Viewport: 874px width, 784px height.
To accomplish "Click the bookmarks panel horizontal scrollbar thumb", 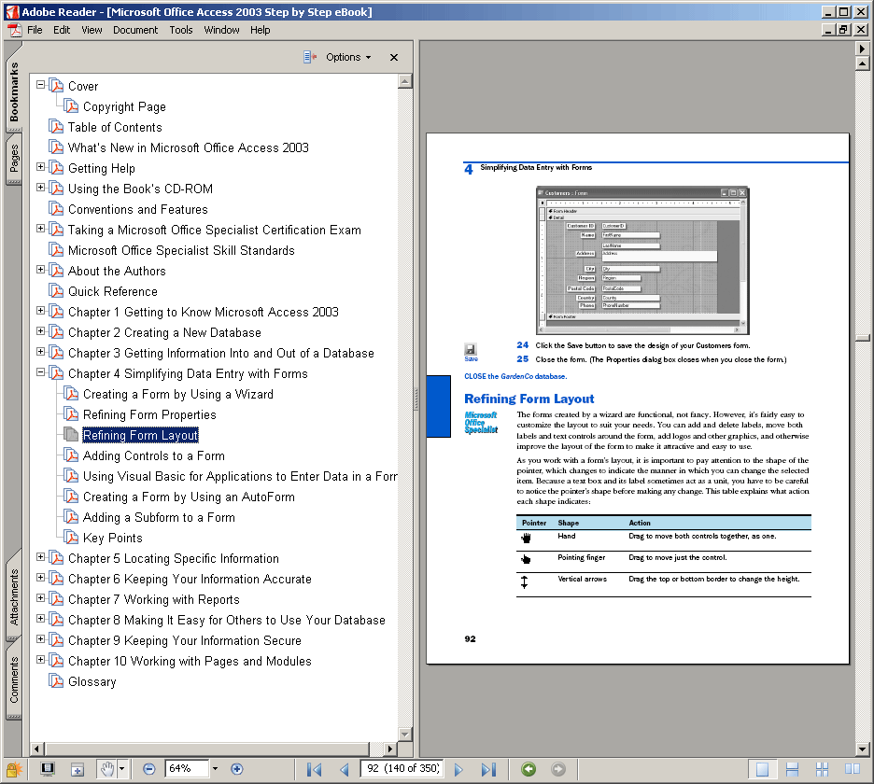I will 207,749.
